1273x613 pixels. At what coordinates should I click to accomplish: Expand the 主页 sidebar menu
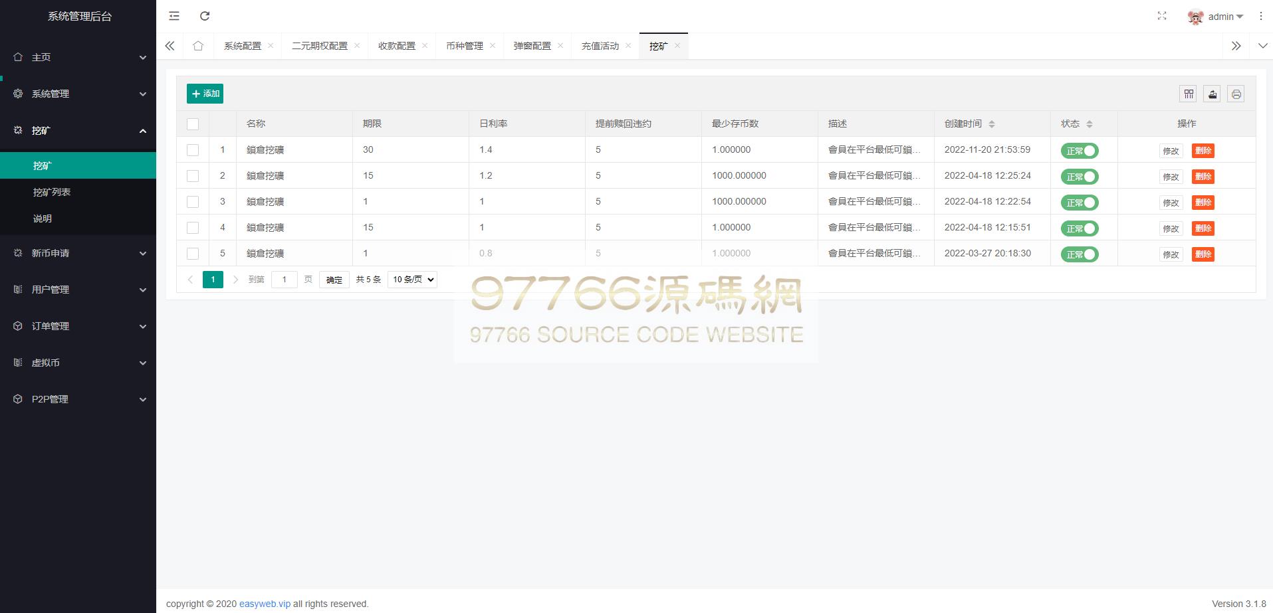[78, 57]
